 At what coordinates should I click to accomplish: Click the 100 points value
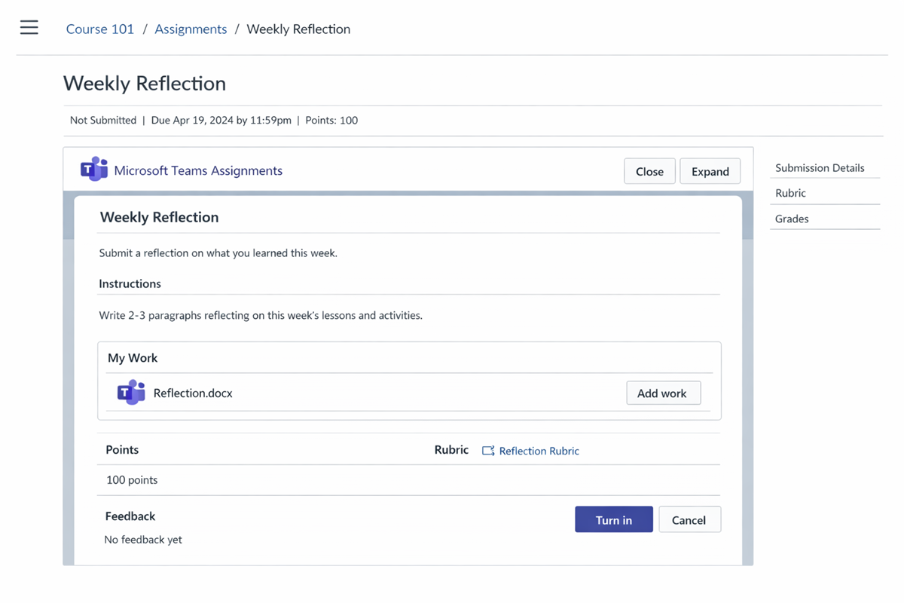coord(132,480)
